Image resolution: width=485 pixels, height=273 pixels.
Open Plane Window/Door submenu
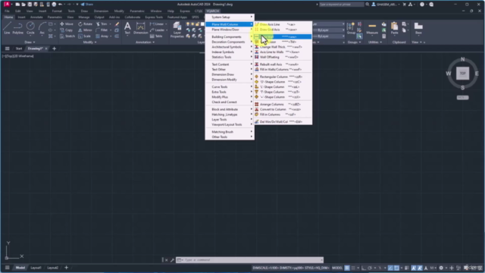(230, 30)
